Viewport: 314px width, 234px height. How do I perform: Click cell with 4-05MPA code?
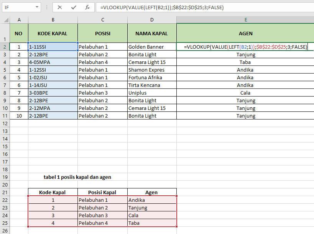tap(53, 62)
